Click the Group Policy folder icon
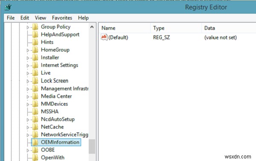The image size is (256, 161). point(35,27)
